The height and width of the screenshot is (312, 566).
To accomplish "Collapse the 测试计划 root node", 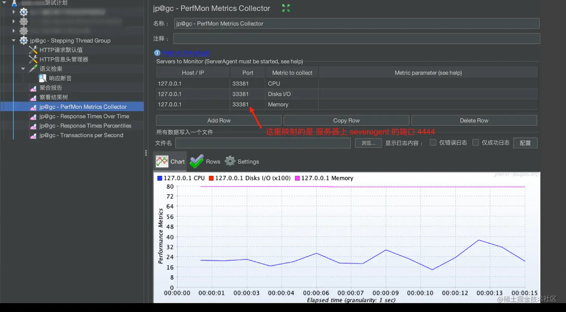I will pyautogui.click(x=4, y=3).
